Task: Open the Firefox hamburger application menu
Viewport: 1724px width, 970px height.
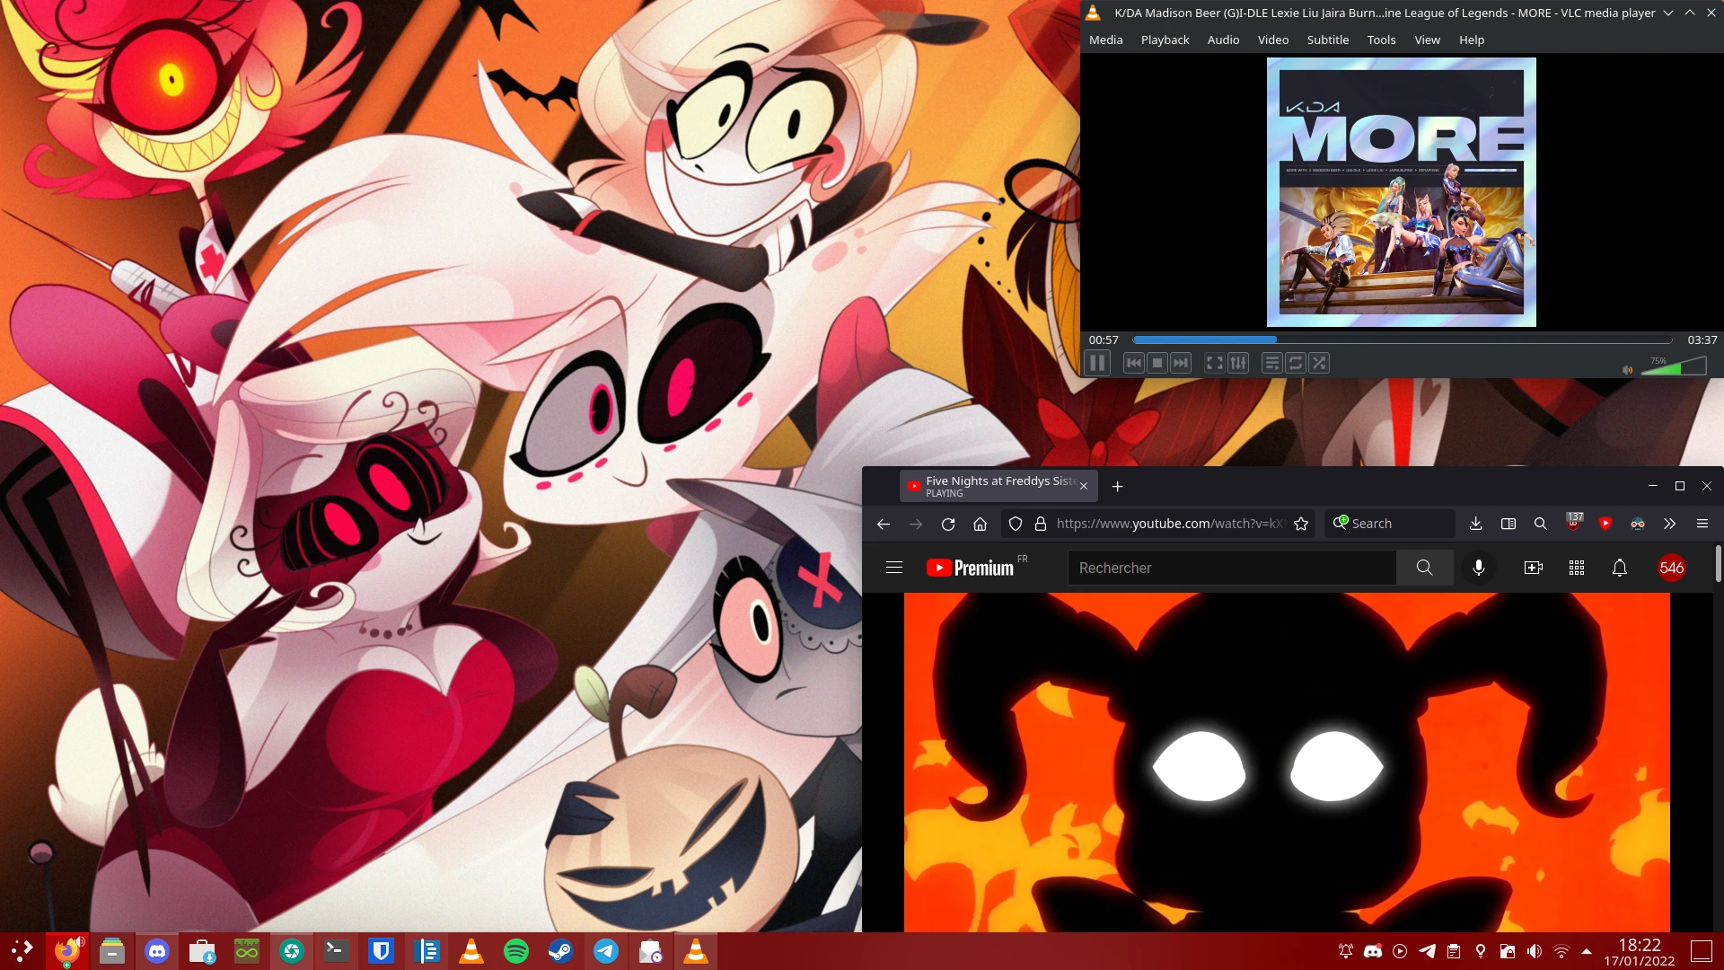Action: pyautogui.click(x=1702, y=524)
